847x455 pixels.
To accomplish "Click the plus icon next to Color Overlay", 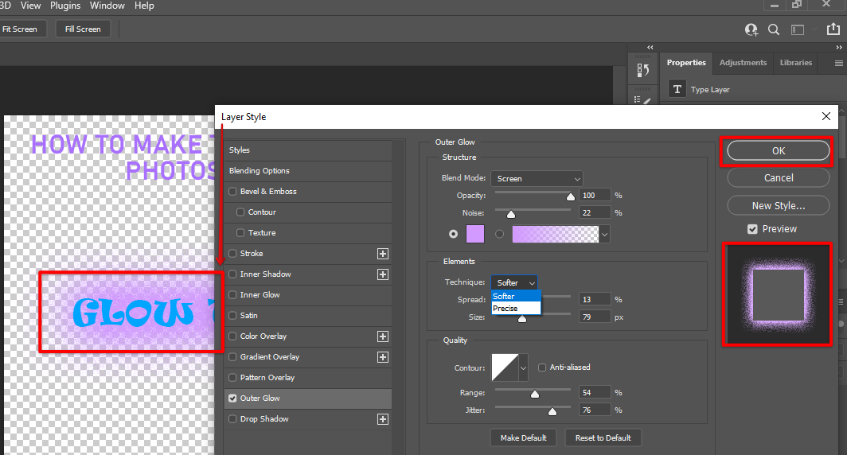I will pyautogui.click(x=383, y=336).
